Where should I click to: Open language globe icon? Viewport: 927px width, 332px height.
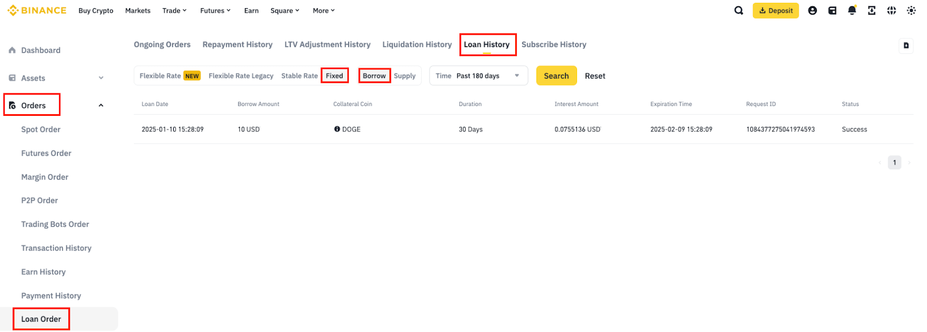coord(891,10)
